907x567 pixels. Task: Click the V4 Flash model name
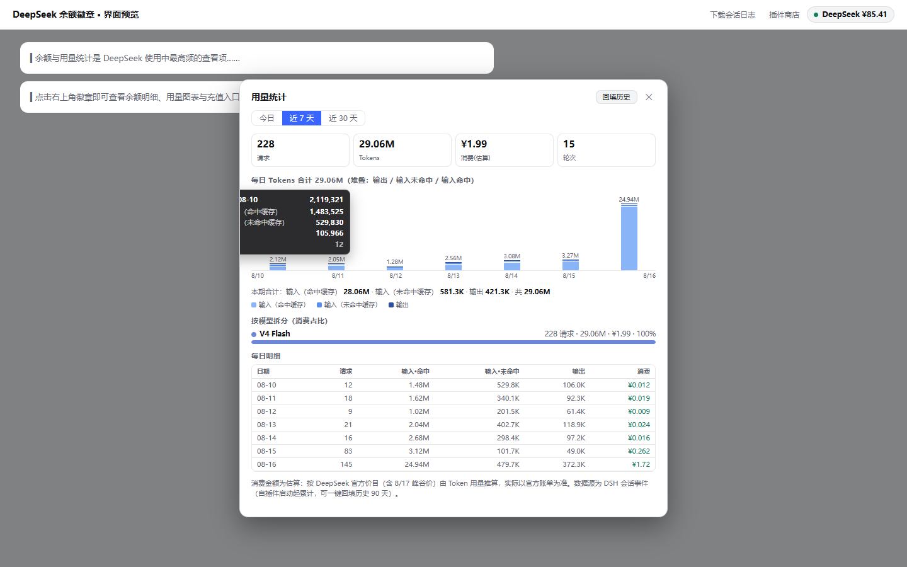click(x=275, y=334)
